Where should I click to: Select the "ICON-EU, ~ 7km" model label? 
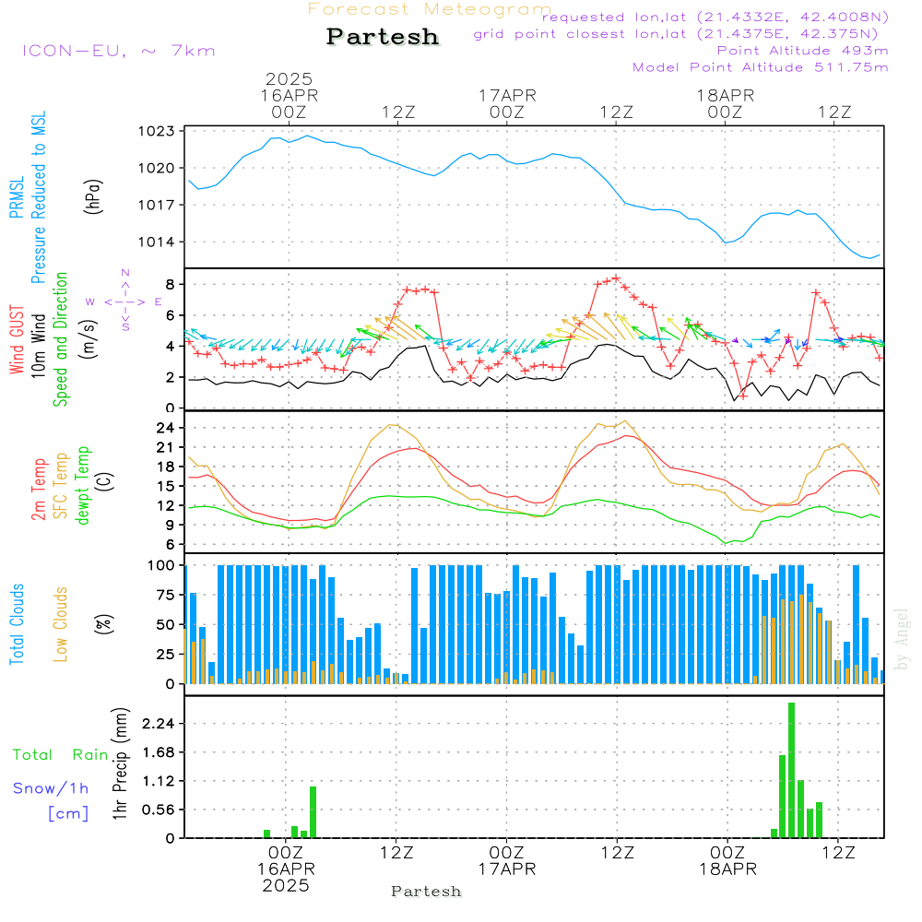coord(119,51)
